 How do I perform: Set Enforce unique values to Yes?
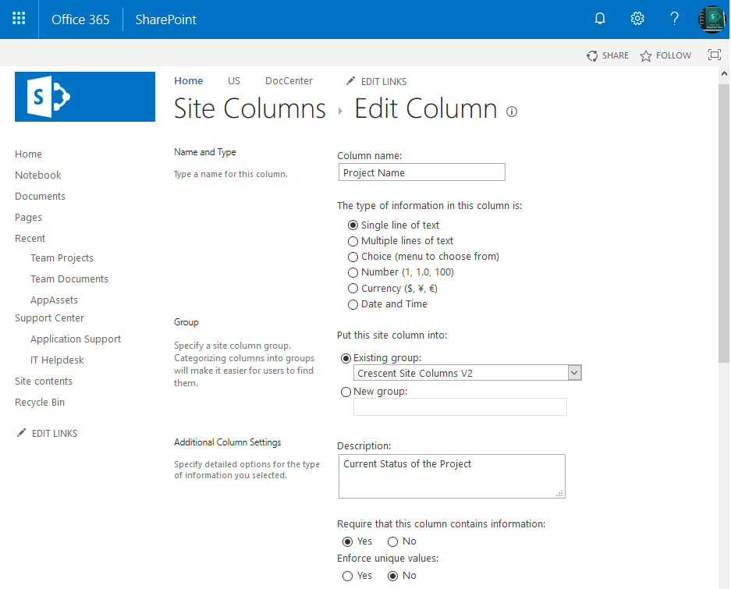coord(346,576)
